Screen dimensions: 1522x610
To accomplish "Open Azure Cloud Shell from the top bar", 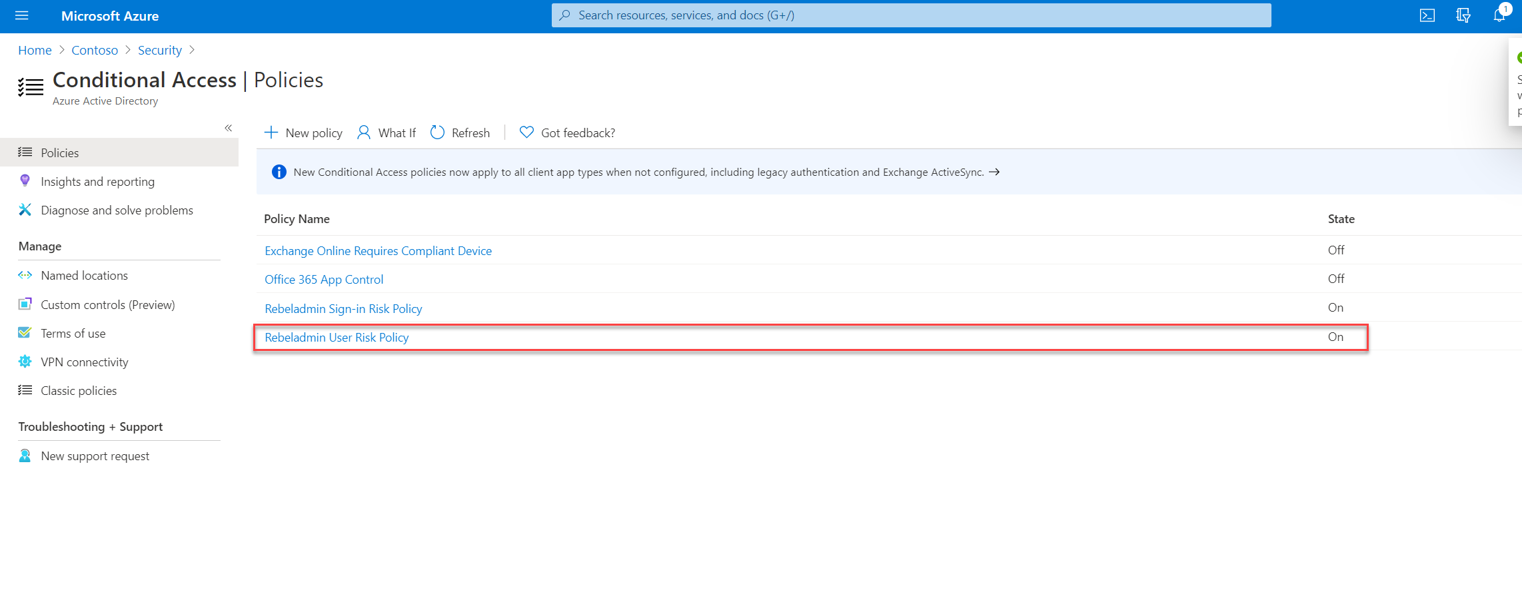I will coord(1427,15).
